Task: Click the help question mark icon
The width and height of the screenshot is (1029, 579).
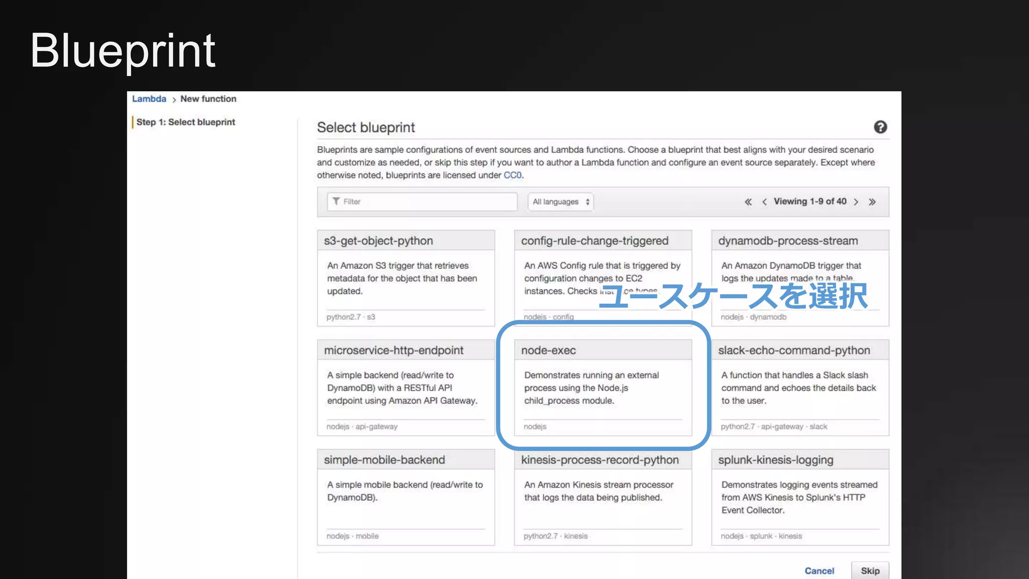Action: click(880, 127)
